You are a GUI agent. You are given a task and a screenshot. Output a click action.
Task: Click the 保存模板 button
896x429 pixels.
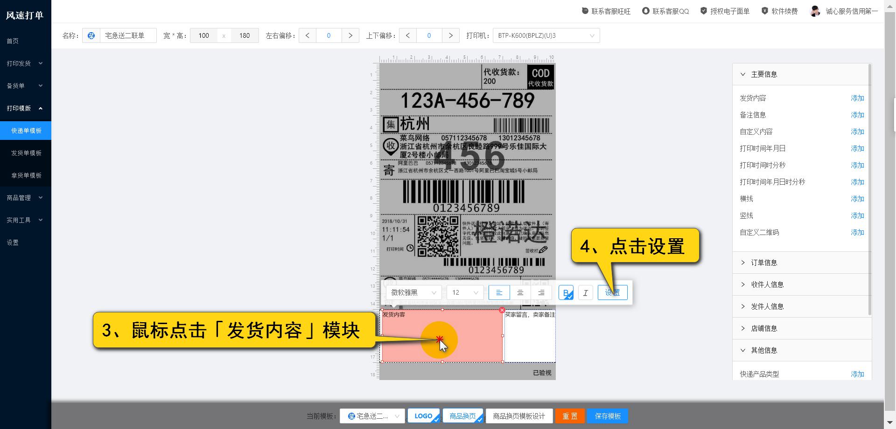[x=608, y=415]
